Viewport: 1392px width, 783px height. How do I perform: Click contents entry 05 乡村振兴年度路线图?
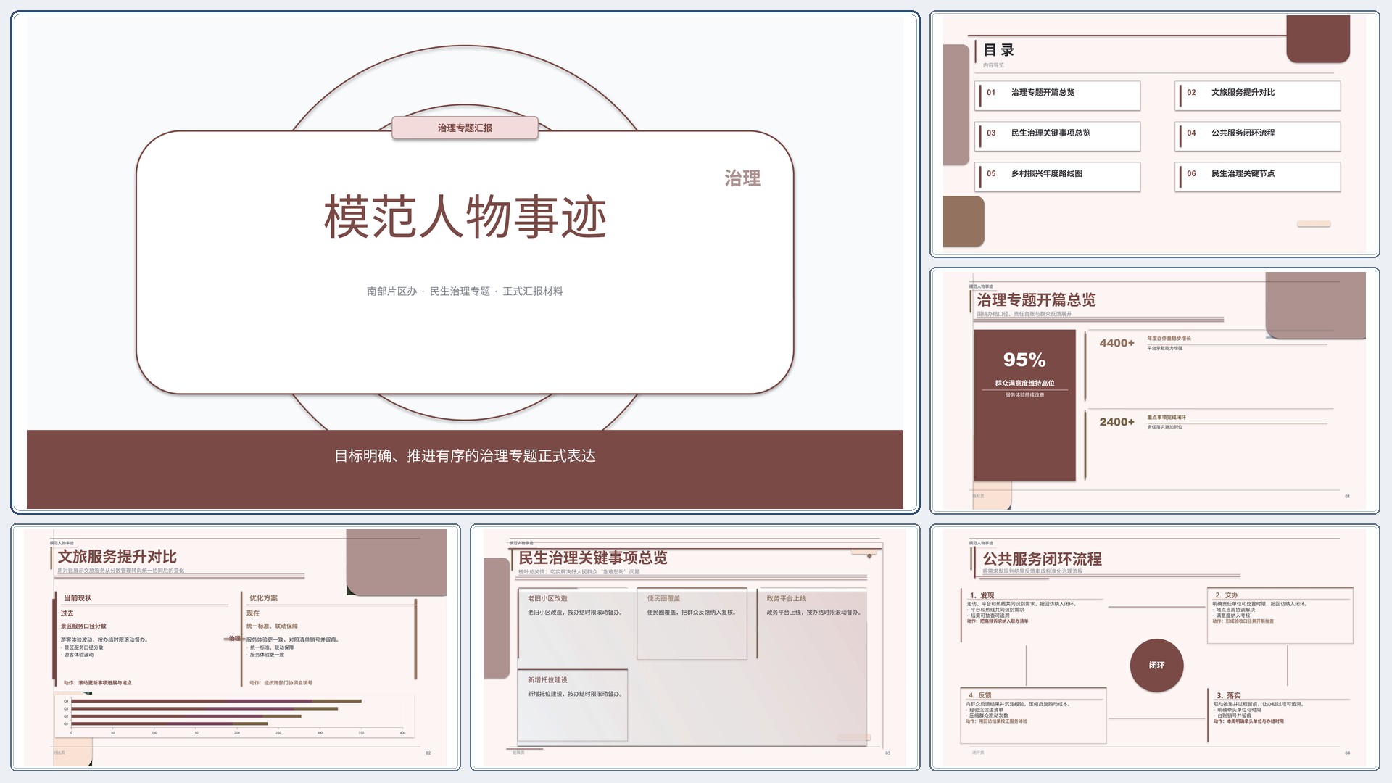click(1057, 177)
